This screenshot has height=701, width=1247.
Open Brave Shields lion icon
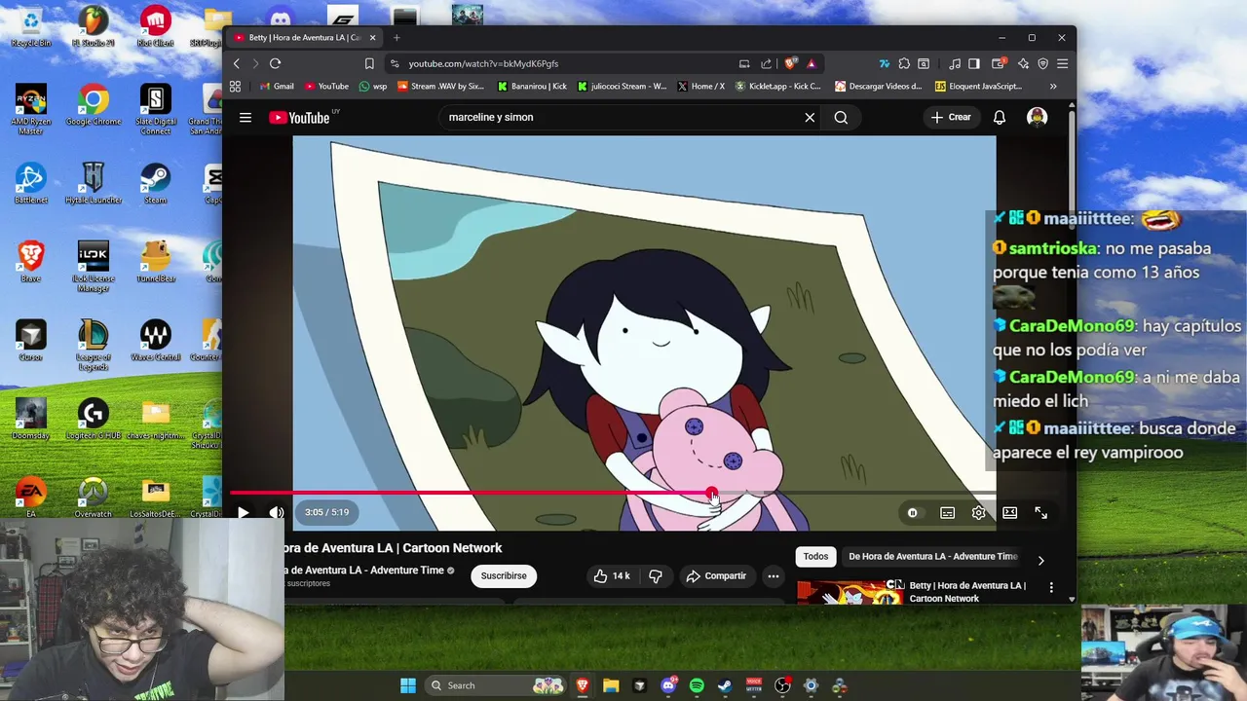pos(790,63)
